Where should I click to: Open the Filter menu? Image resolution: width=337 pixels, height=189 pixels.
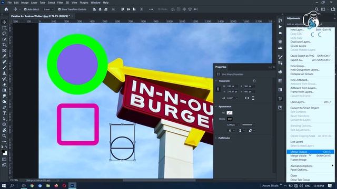[60, 3]
